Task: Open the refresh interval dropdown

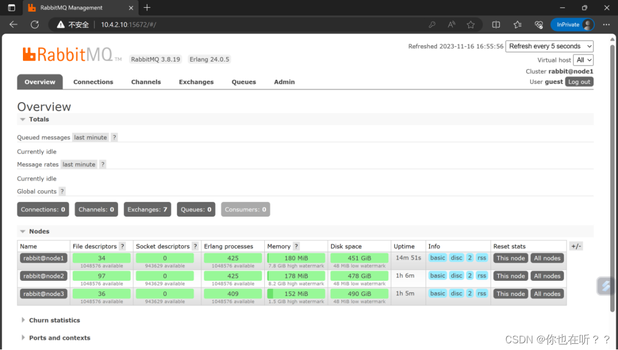Action: (x=549, y=46)
